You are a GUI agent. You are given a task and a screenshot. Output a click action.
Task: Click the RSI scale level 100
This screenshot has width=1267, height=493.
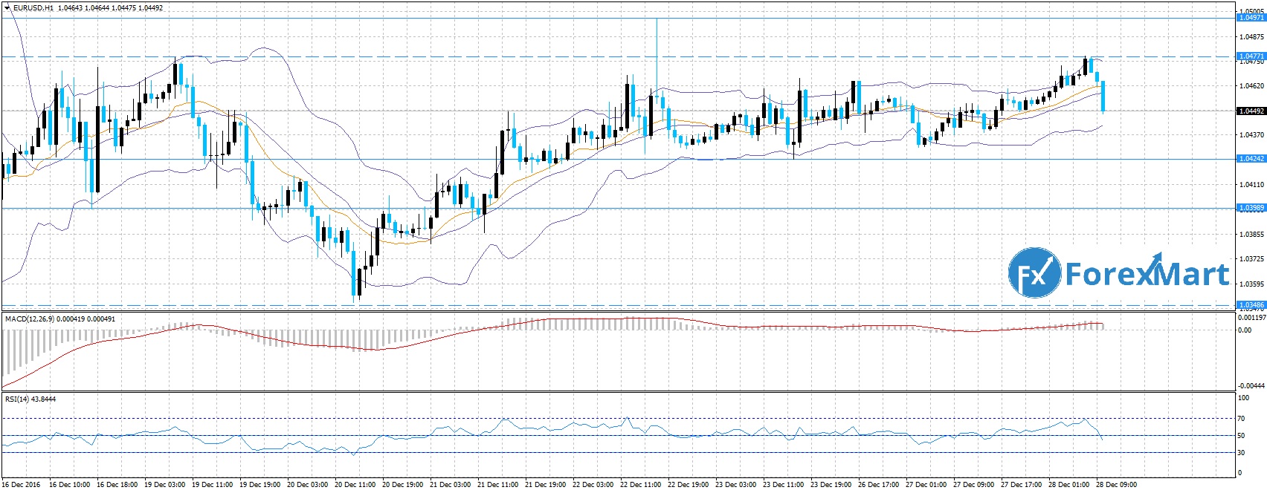pos(1245,398)
